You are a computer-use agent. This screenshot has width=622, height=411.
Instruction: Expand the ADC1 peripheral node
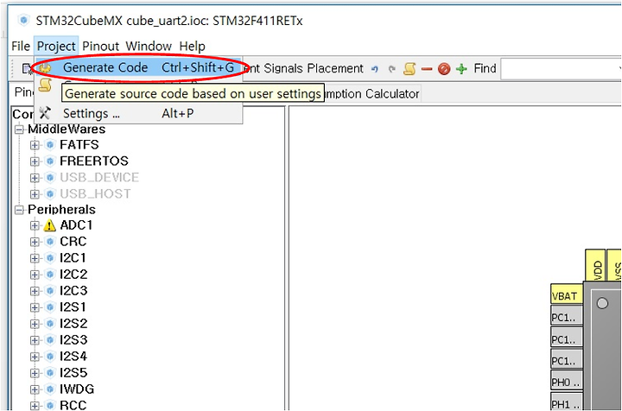click(35, 225)
